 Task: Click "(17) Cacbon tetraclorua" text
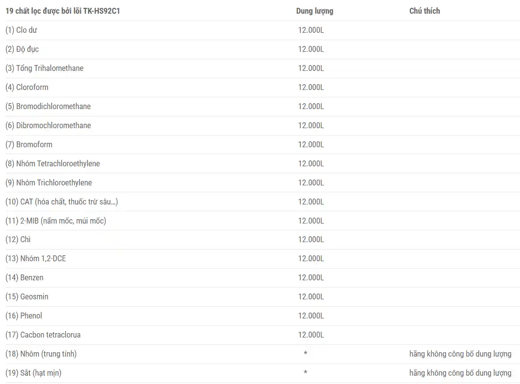(x=43, y=335)
